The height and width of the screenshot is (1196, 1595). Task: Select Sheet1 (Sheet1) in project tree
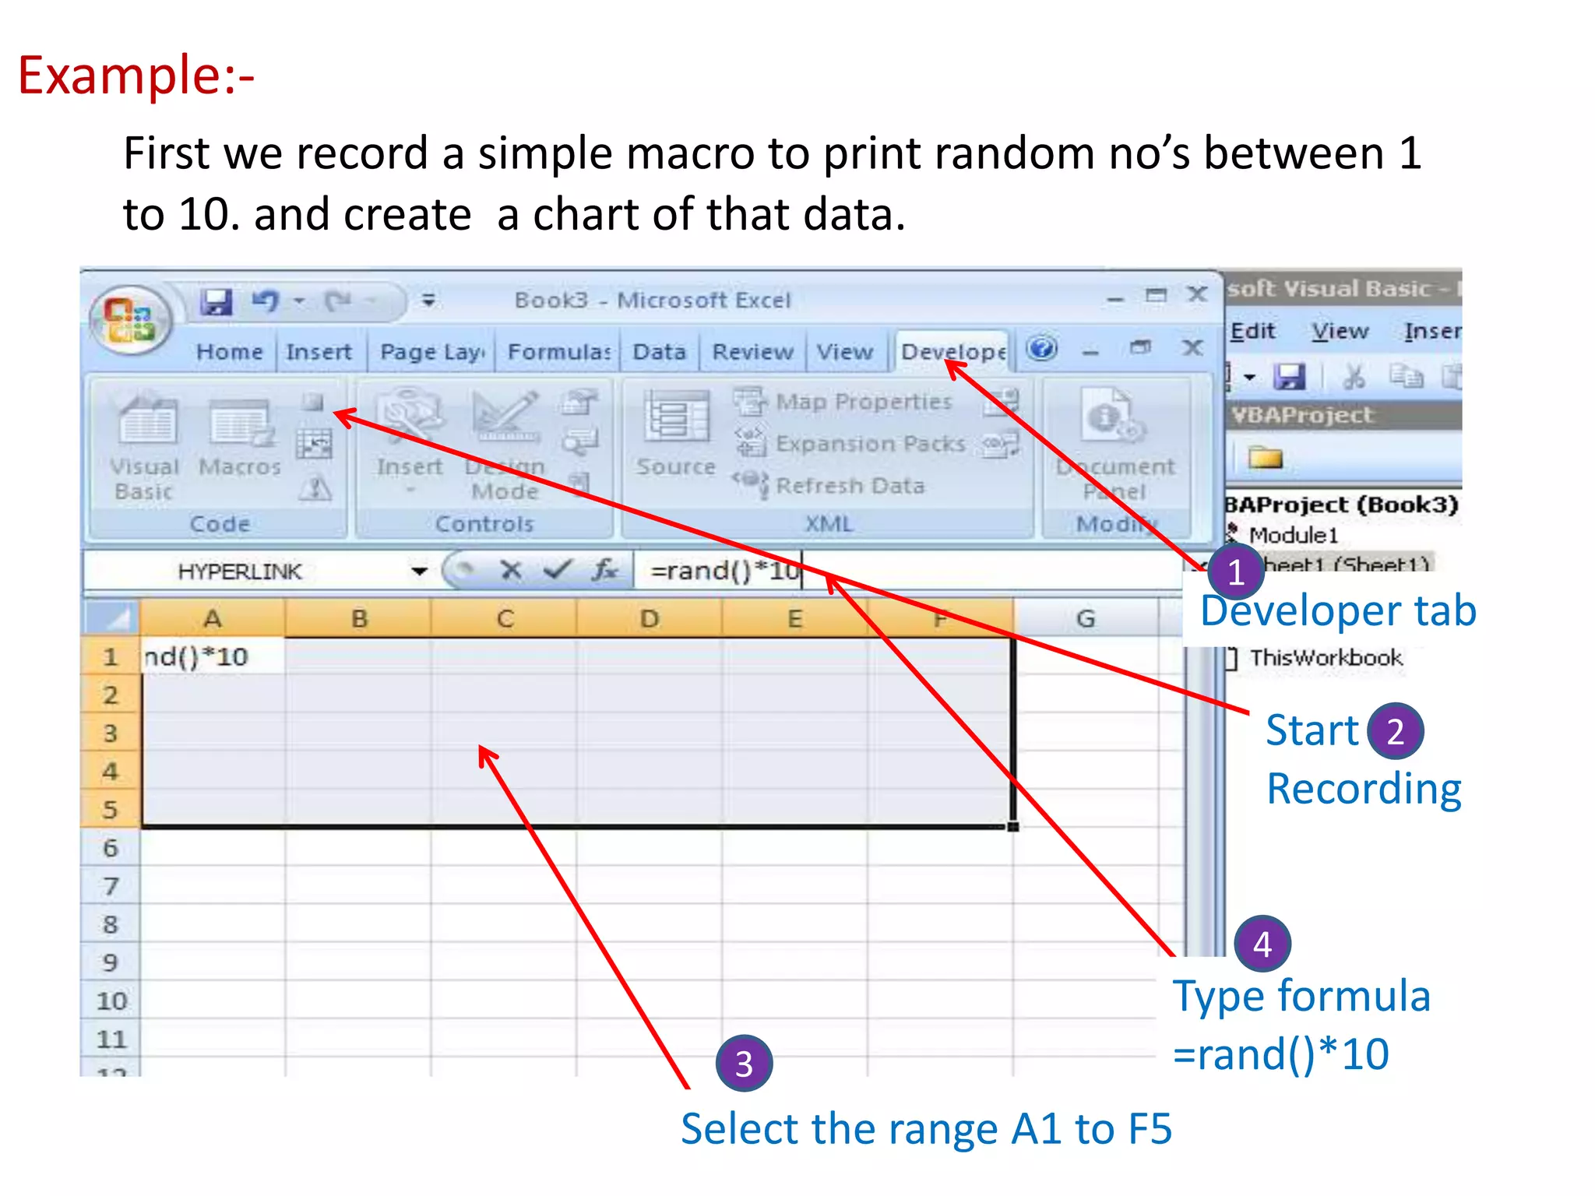[x=1345, y=564]
